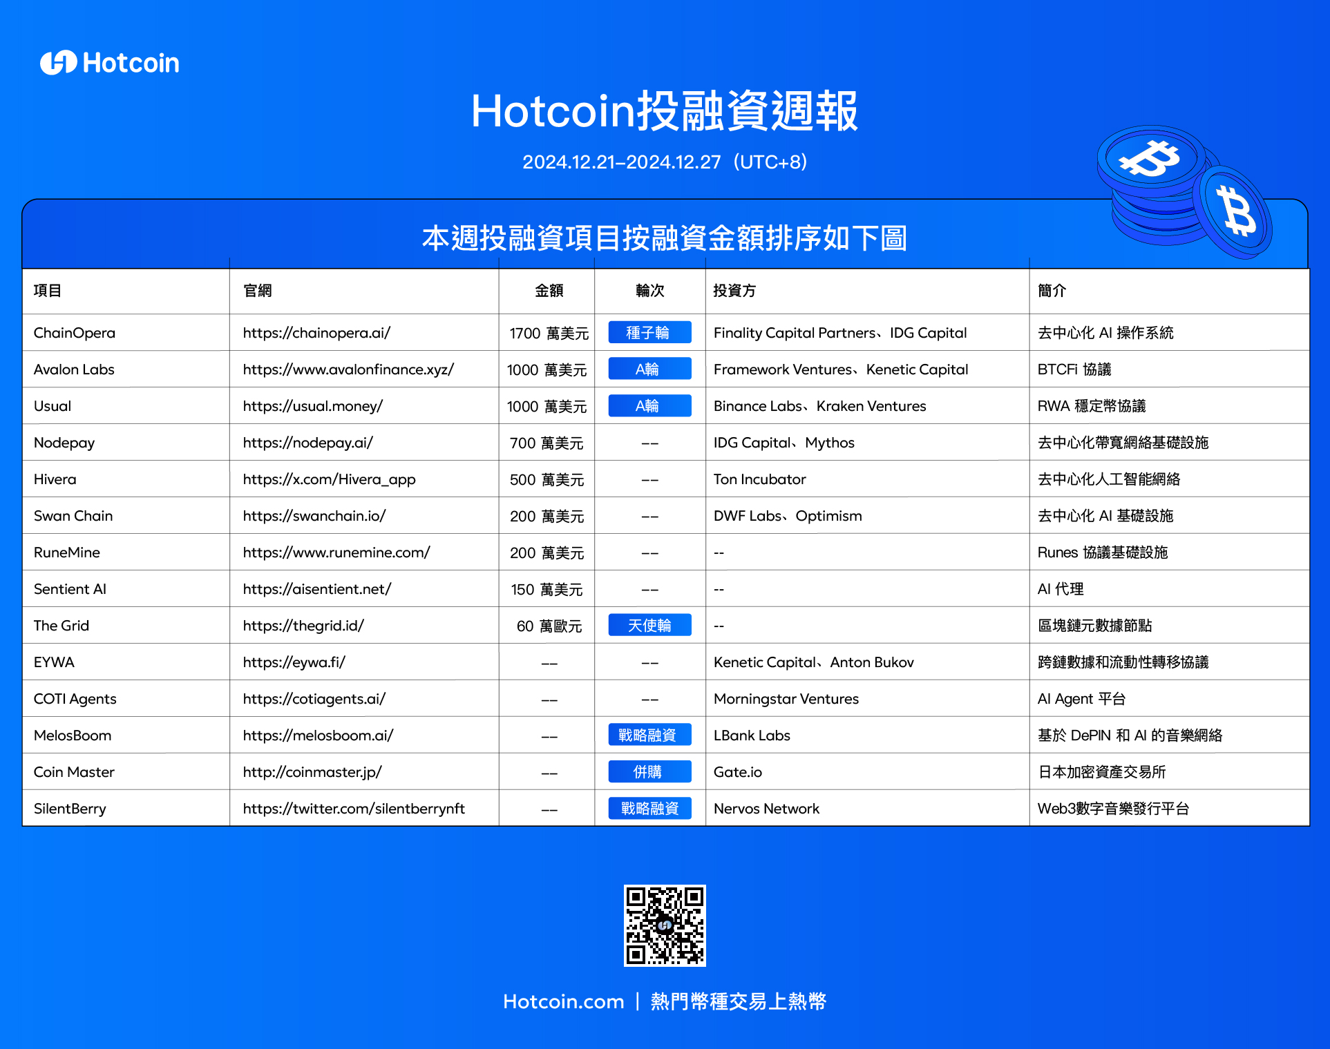Click the 戰略融資 badge for MelosBoom
The height and width of the screenshot is (1049, 1330).
pos(649,735)
